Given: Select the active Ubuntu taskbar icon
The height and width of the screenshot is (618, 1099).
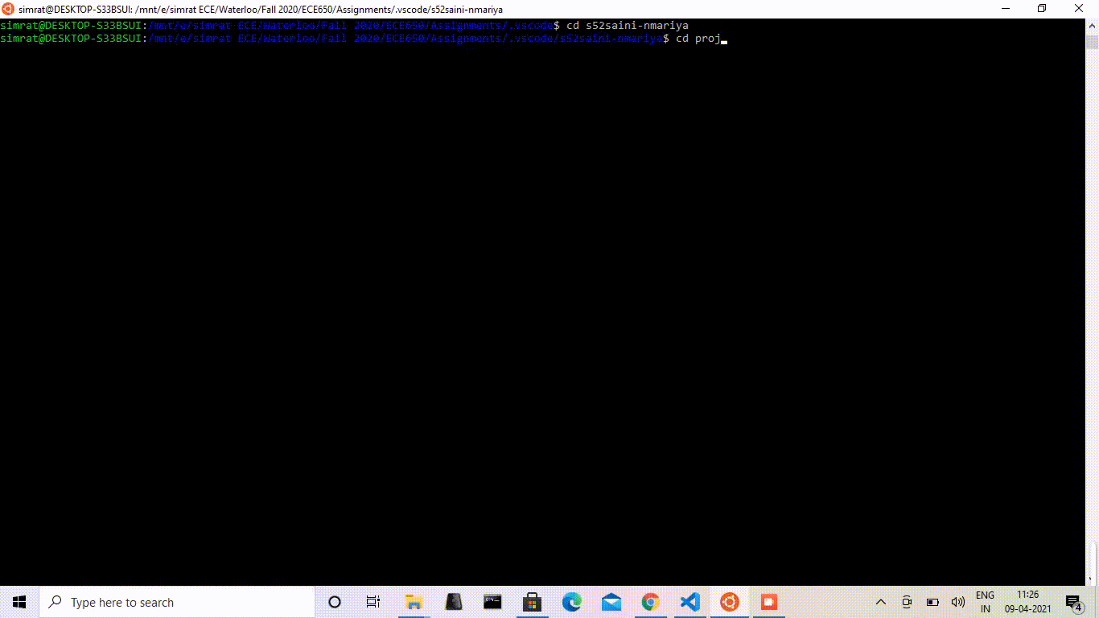Looking at the screenshot, I should (x=729, y=602).
